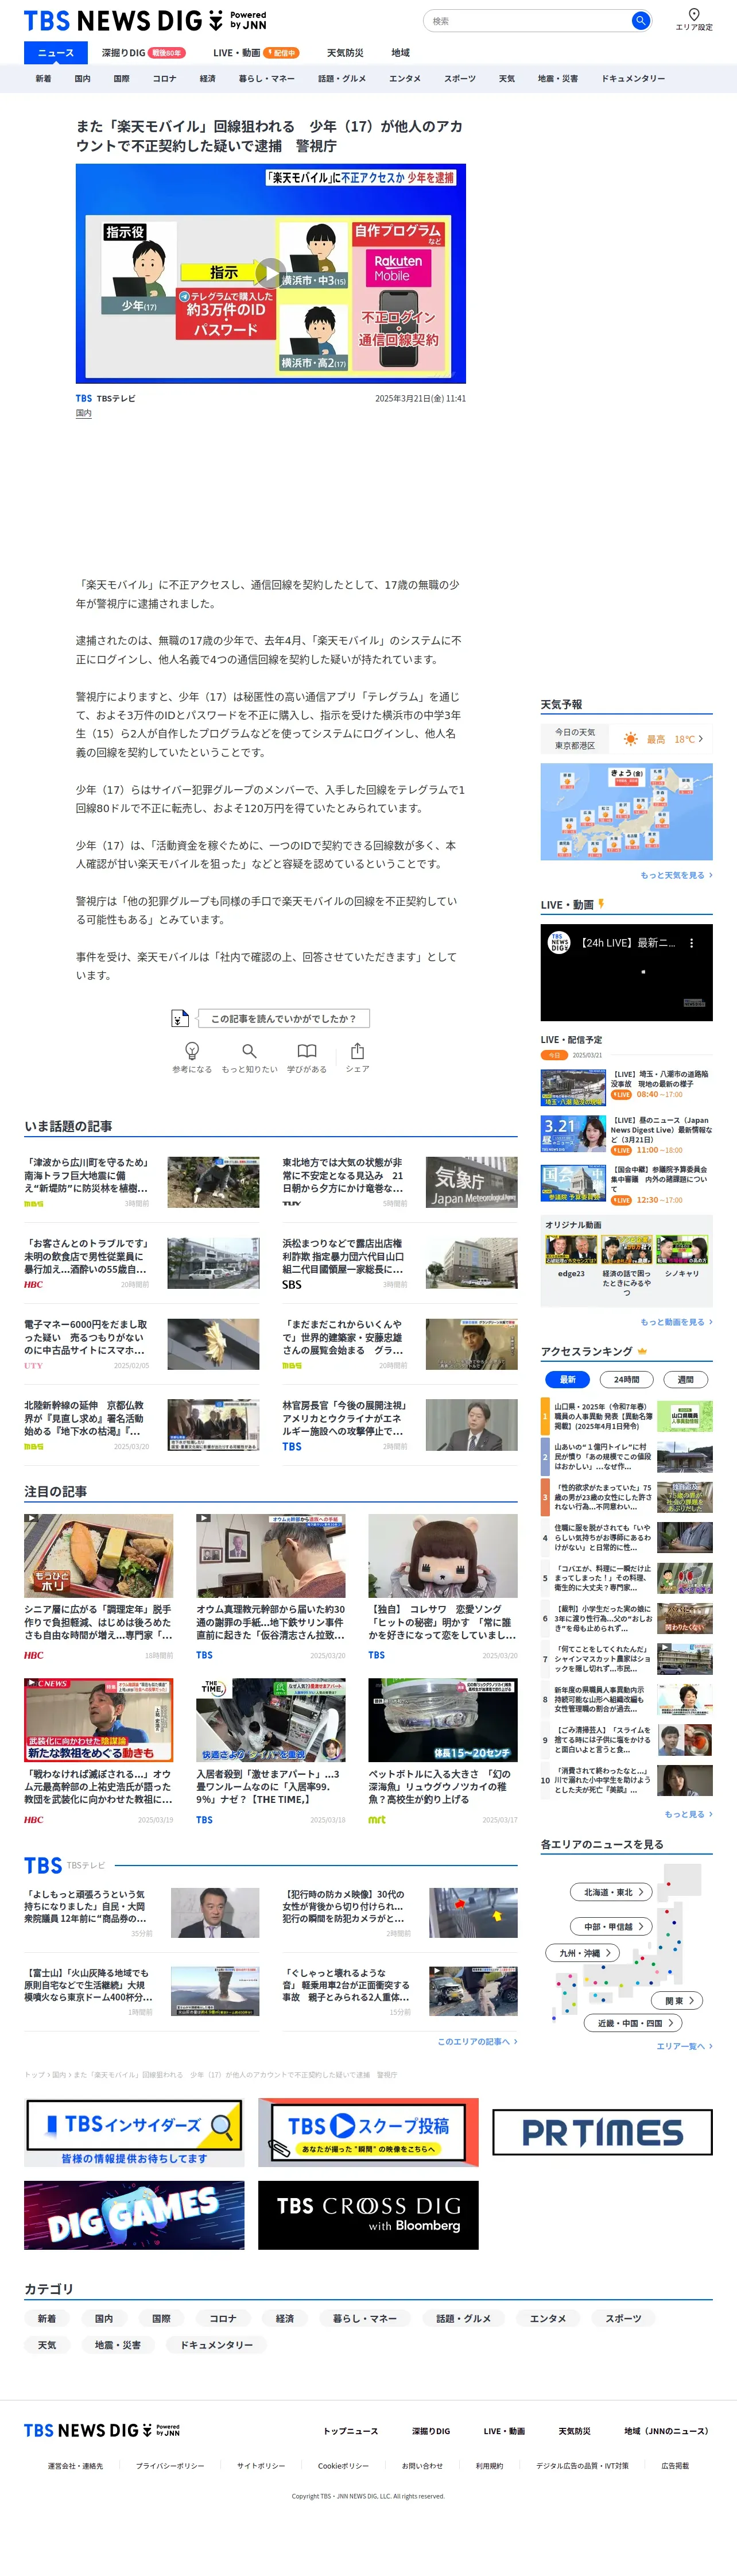
Task: Click the もっと知りたい magnifier reaction icon
Action: pyautogui.click(x=249, y=1050)
